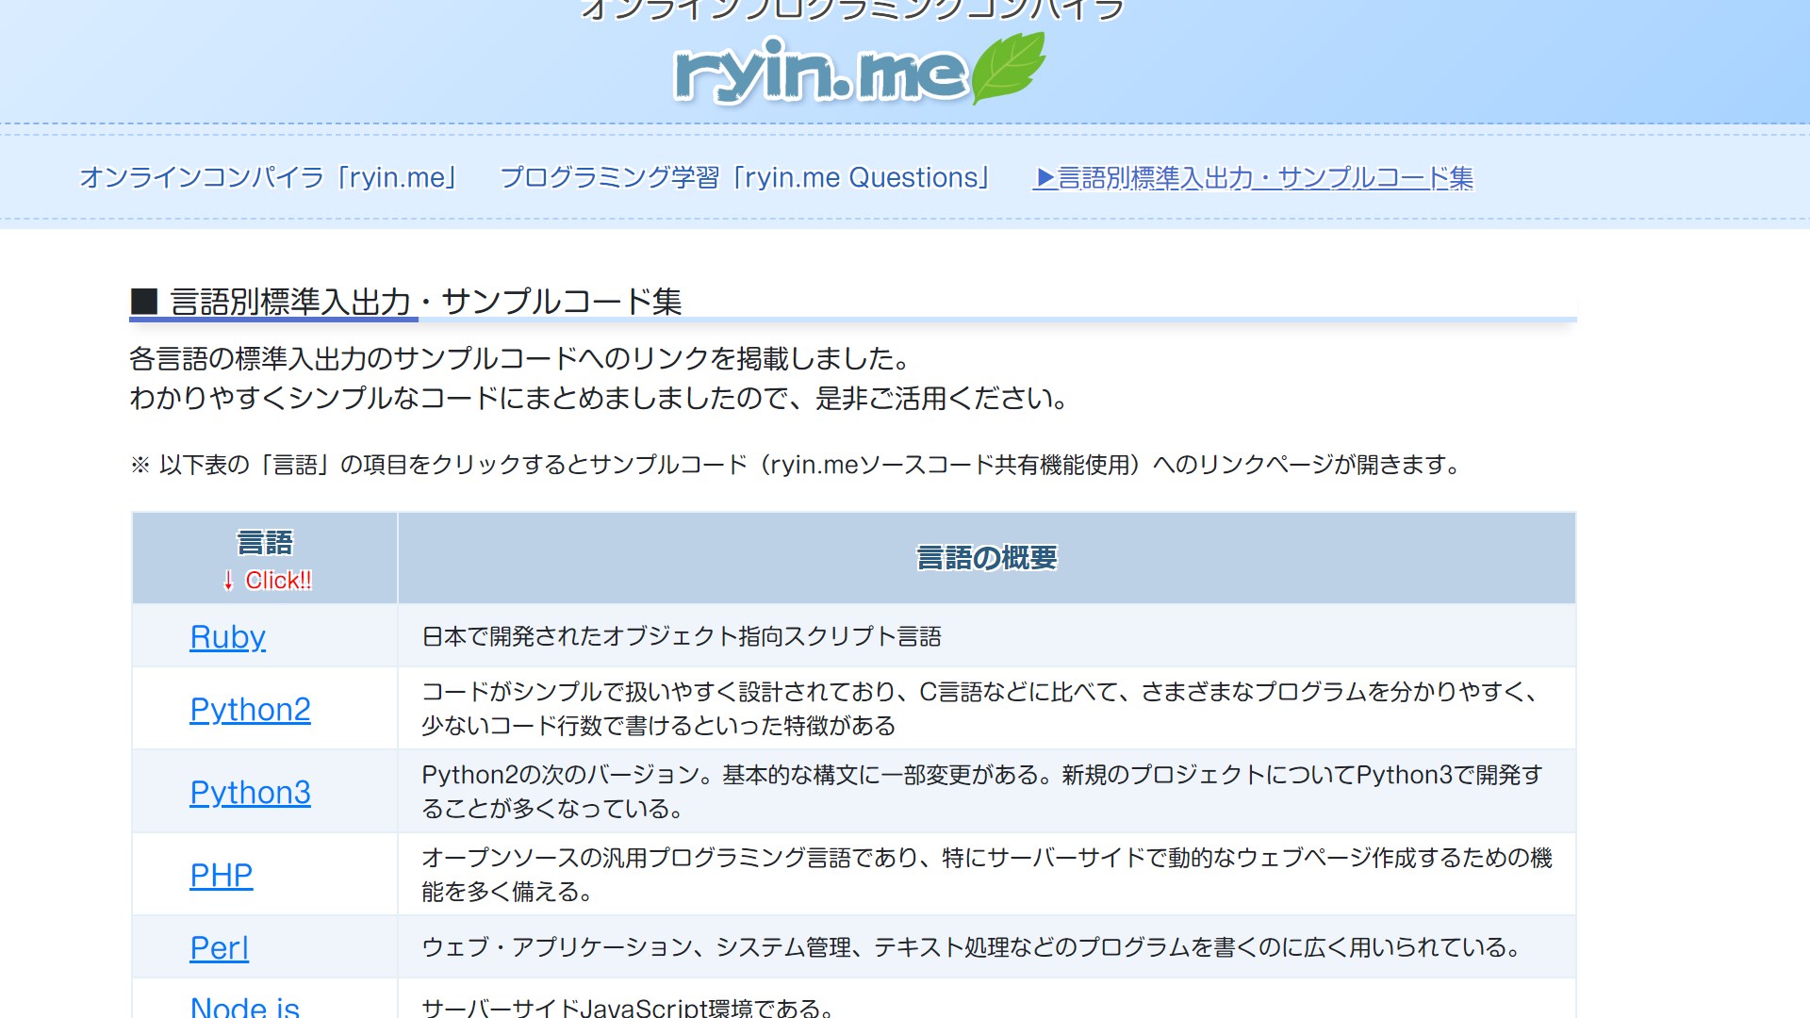Click the Ruby description cell text
Viewport: 1810px width, 1018px height.
coord(681,637)
